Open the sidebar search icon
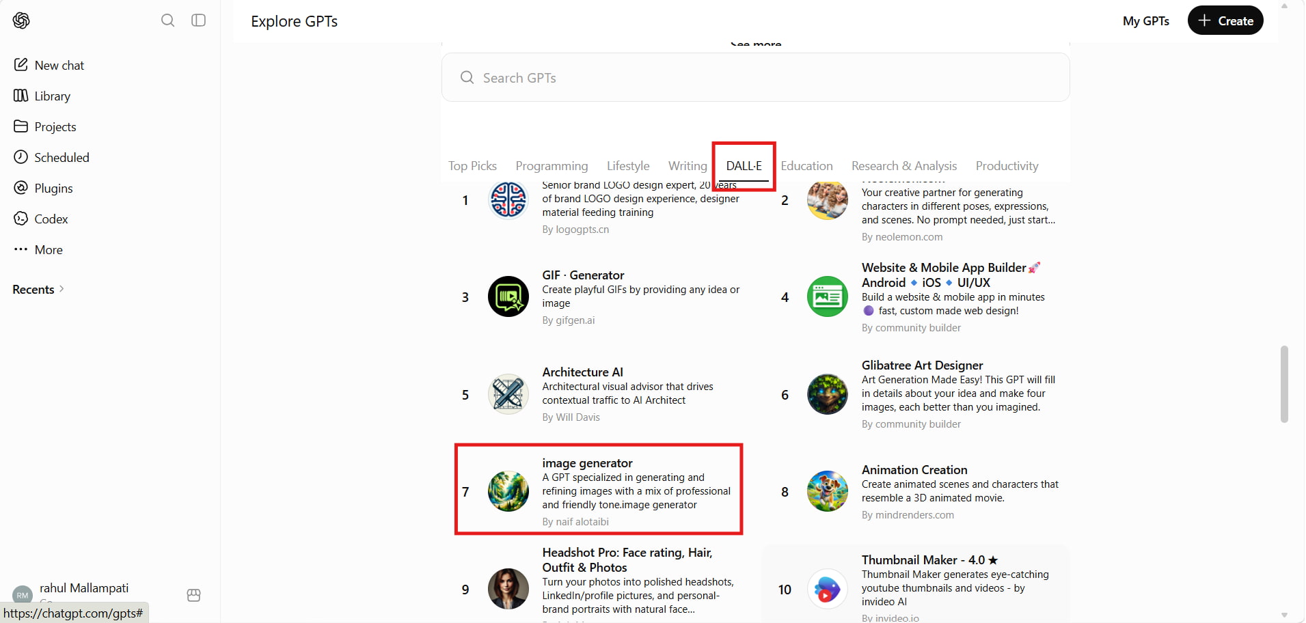Image resolution: width=1306 pixels, height=623 pixels. 167,20
